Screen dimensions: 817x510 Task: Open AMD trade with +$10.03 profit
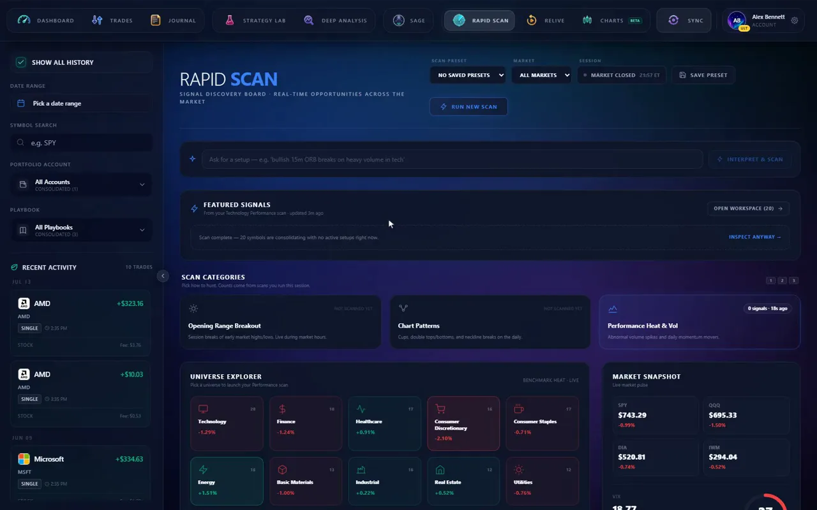click(80, 393)
